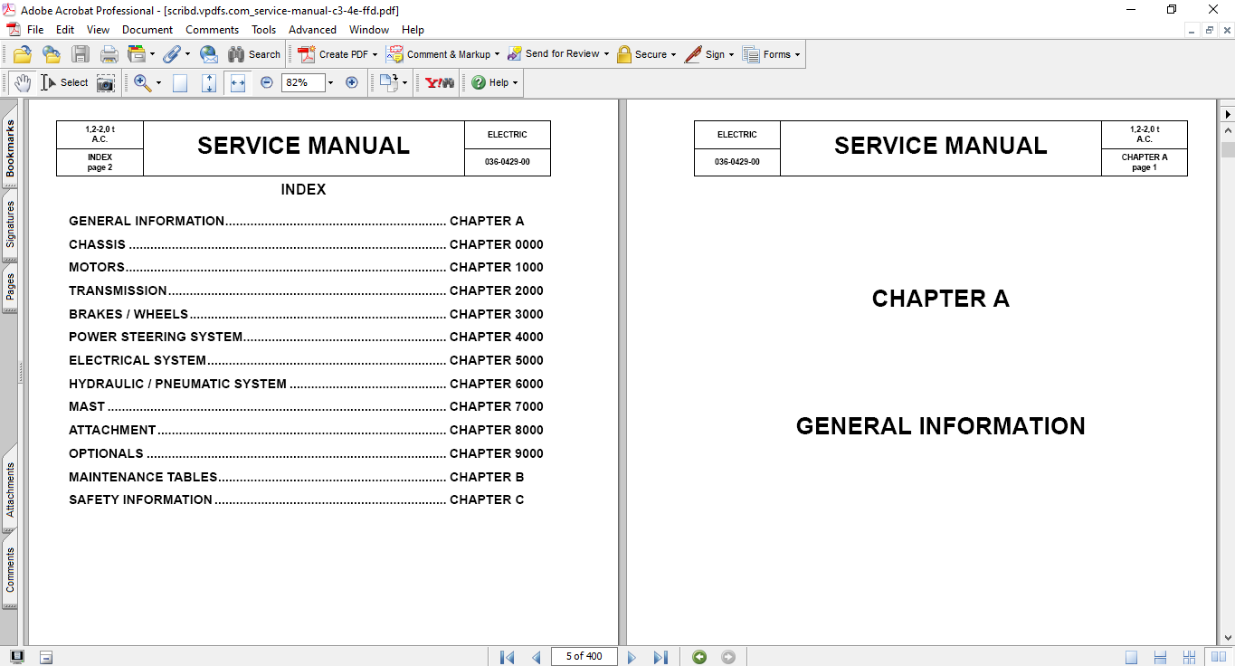Open the Organizer dropdown arrow
Viewport: 1235px width, 666px height.
[152, 54]
